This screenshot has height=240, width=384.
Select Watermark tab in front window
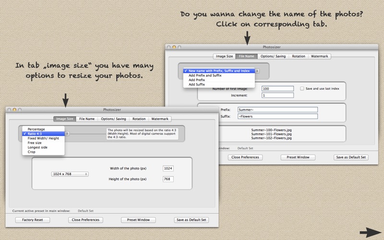160,119
